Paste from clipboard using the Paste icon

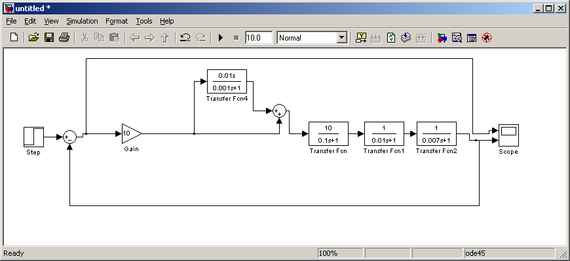point(115,37)
